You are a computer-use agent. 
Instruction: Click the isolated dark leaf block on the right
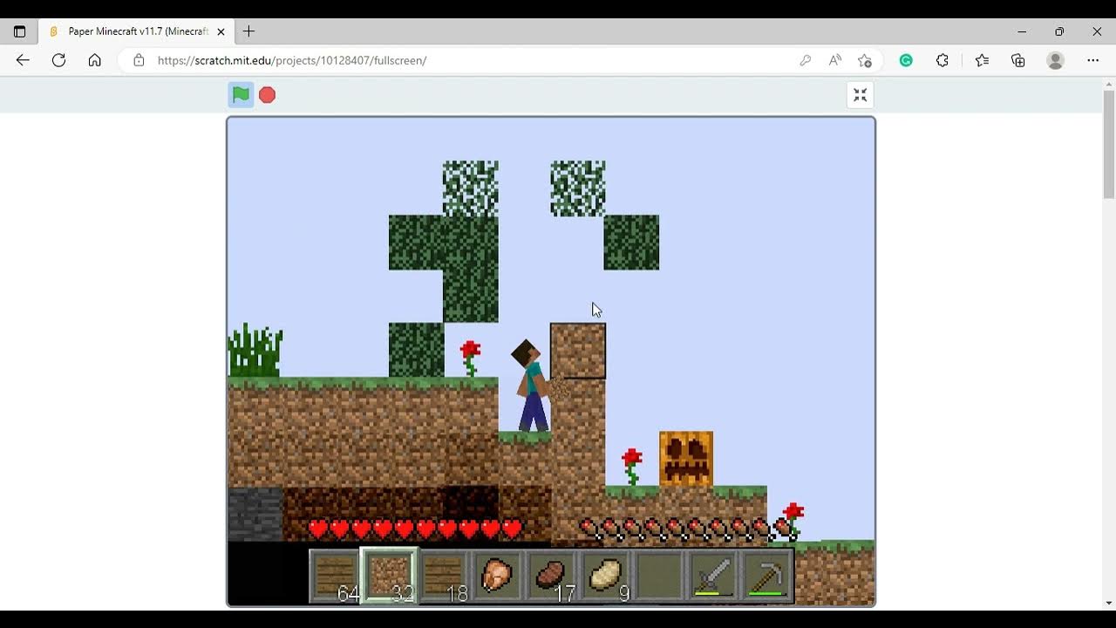632,242
